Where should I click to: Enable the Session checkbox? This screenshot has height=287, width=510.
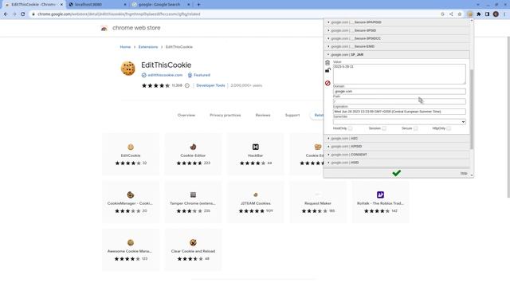[384, 128]
